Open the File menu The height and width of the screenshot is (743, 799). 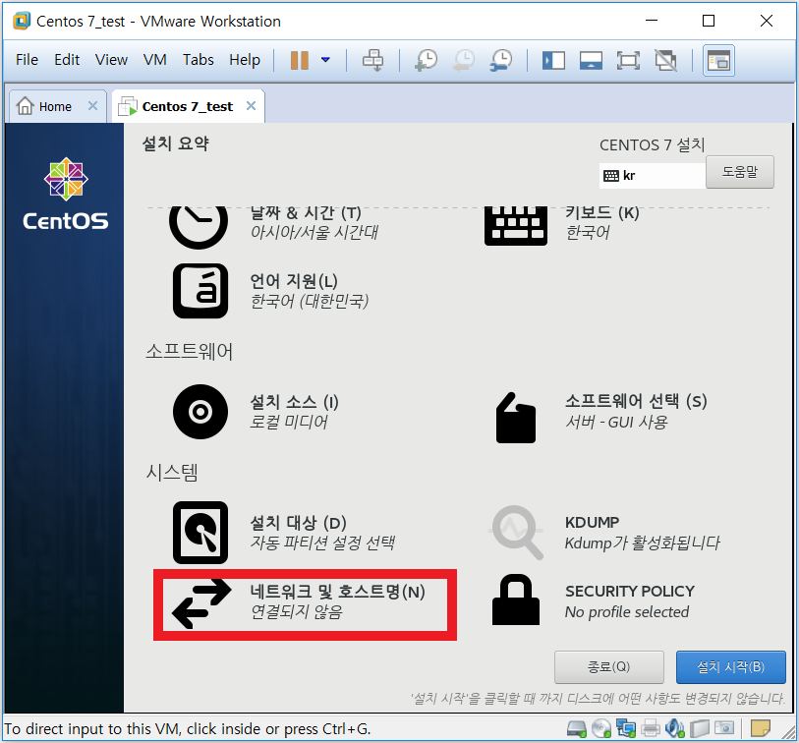(x=27, y=60)
